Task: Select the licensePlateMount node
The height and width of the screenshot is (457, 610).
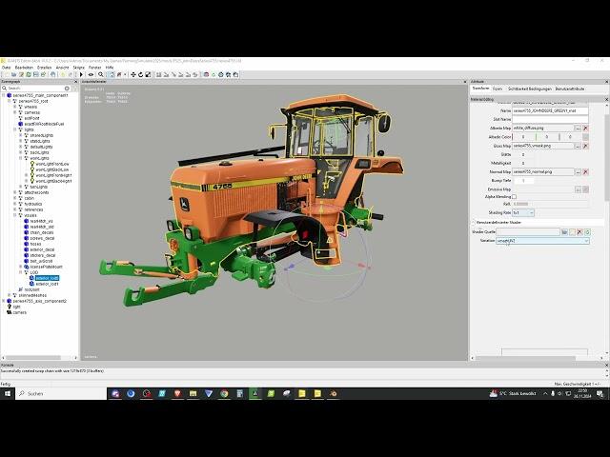Action: point(47,267)
